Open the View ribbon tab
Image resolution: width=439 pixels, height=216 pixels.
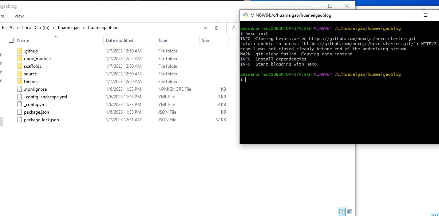click(19, 16)
